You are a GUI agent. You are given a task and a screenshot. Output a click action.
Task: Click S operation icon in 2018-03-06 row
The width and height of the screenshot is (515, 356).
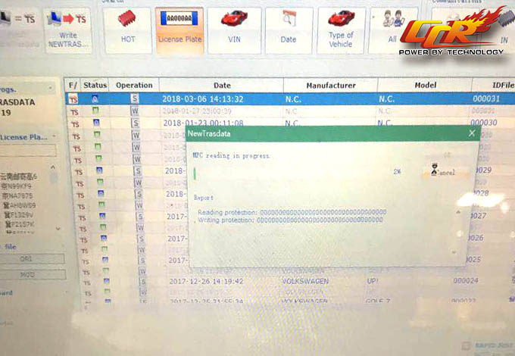pos(135,98)
